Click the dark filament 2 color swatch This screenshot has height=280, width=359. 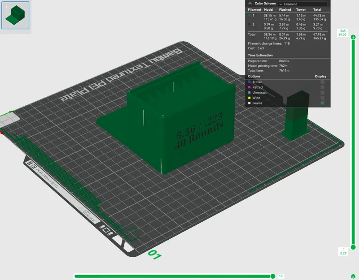pos(250,25)
